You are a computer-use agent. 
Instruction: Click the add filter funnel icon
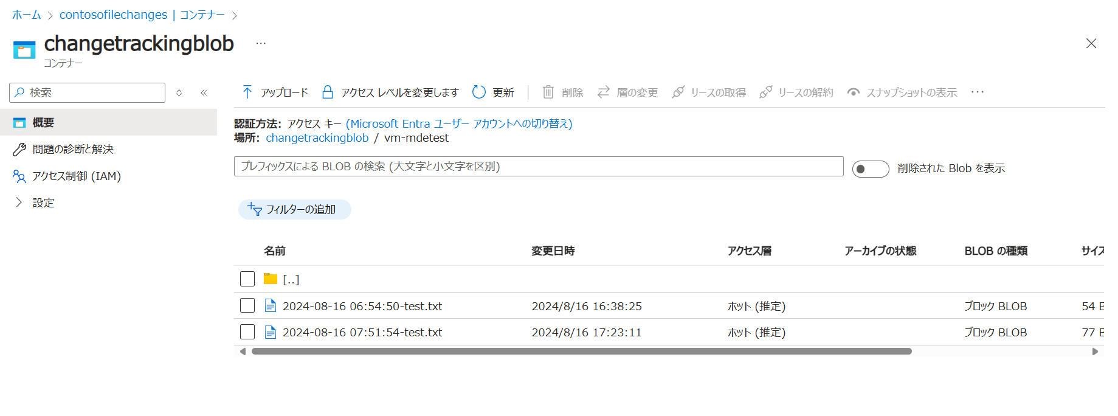click(255, 209)
